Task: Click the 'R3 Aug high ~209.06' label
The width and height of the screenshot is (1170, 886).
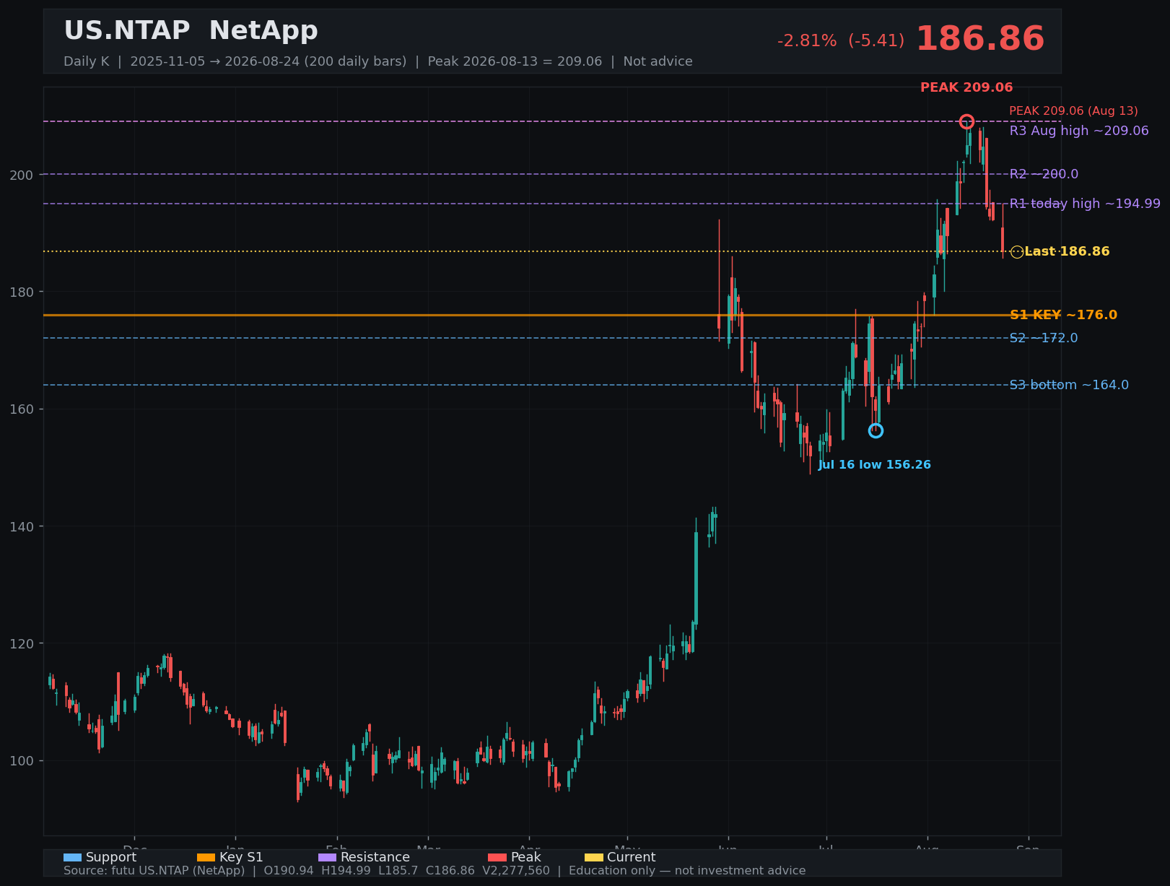Action: [1079, 131]
